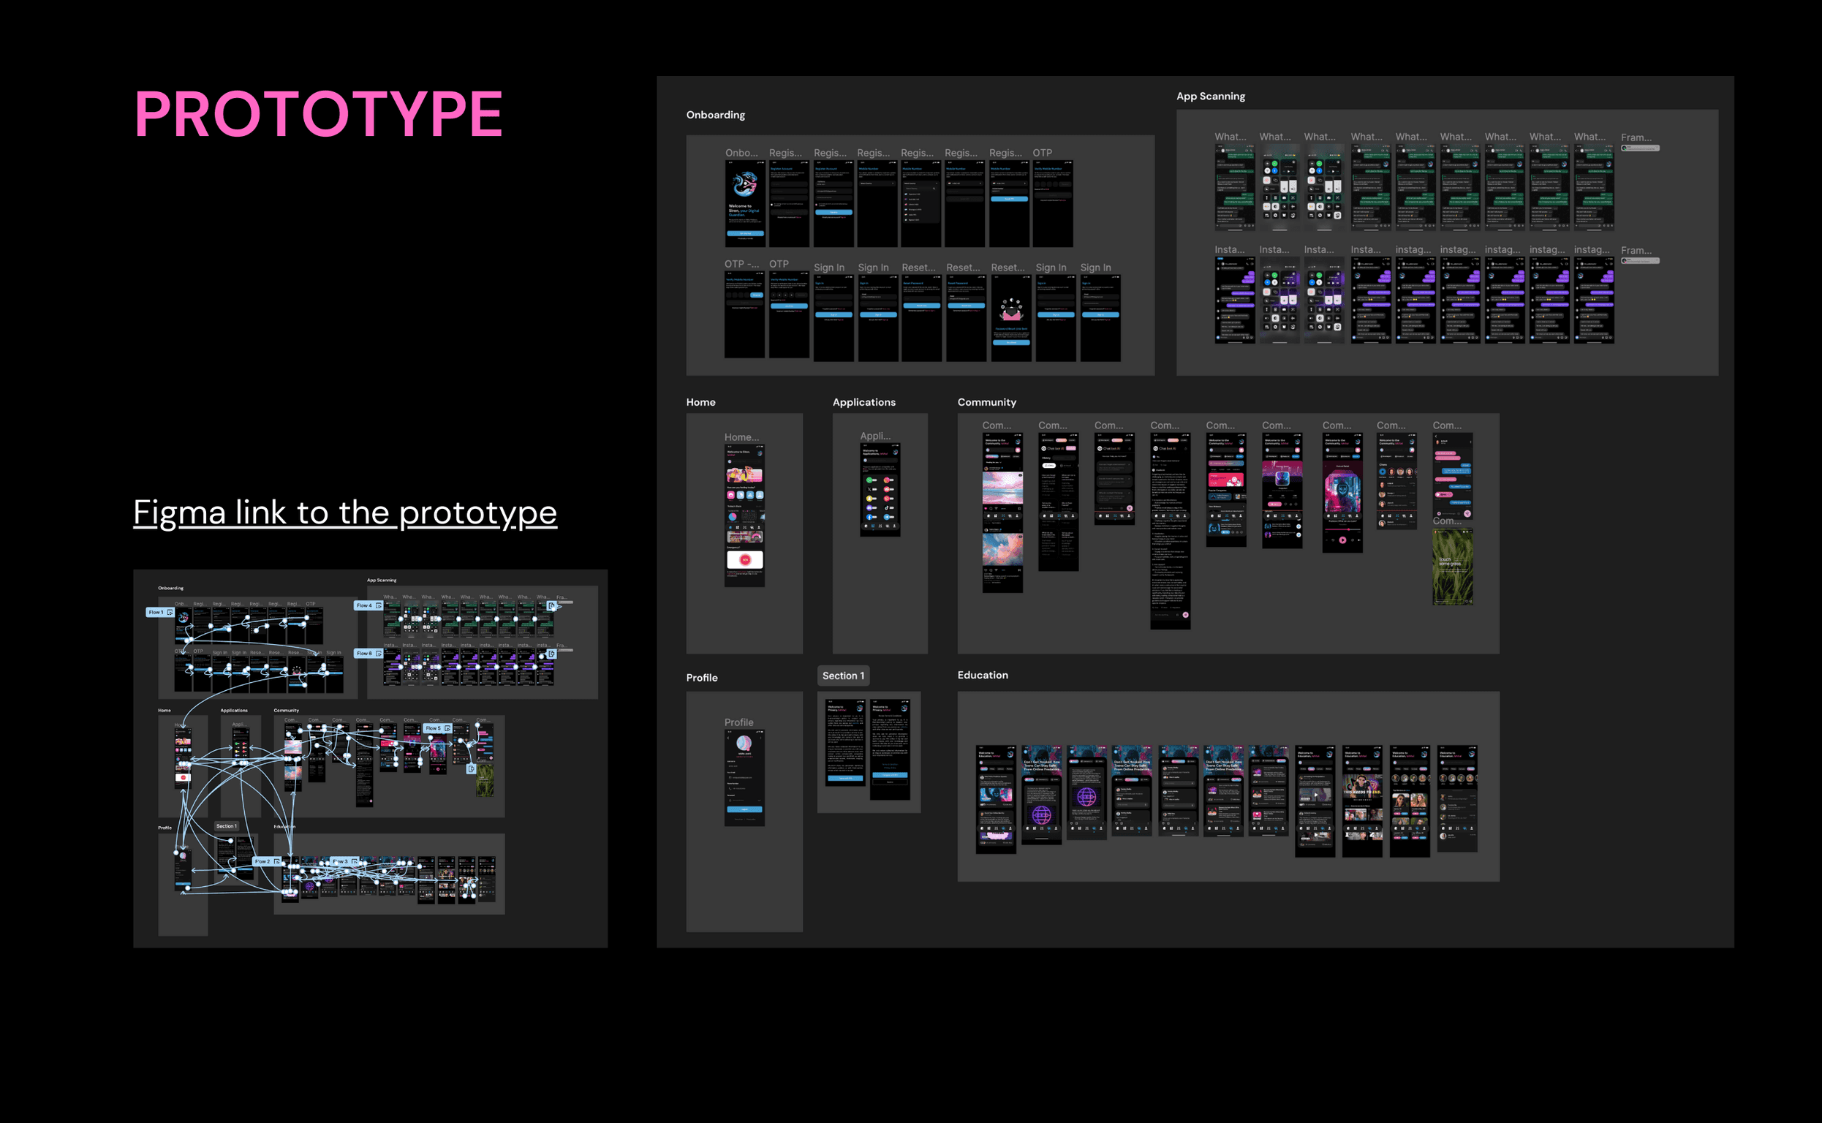1822x1123 pixels.
Task: Select the Home screen frame thumbnail
Action: pos(744,515)
